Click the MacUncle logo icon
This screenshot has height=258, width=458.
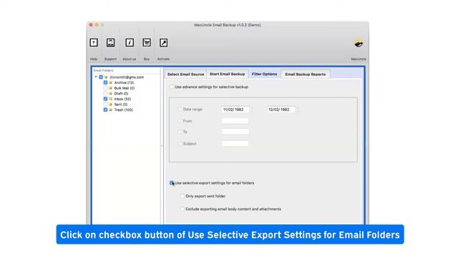coord(359,44)
